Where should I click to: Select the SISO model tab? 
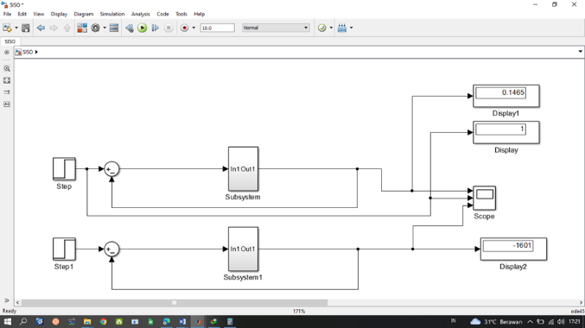(10, 41)
